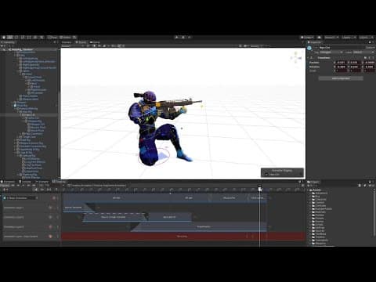Click the Timeline playhead marker on the ruler
Viewport: 376px width, 282px height.
click(x=260, y=190)
